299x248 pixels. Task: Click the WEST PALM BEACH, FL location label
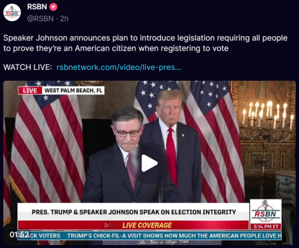coord(73,90)
